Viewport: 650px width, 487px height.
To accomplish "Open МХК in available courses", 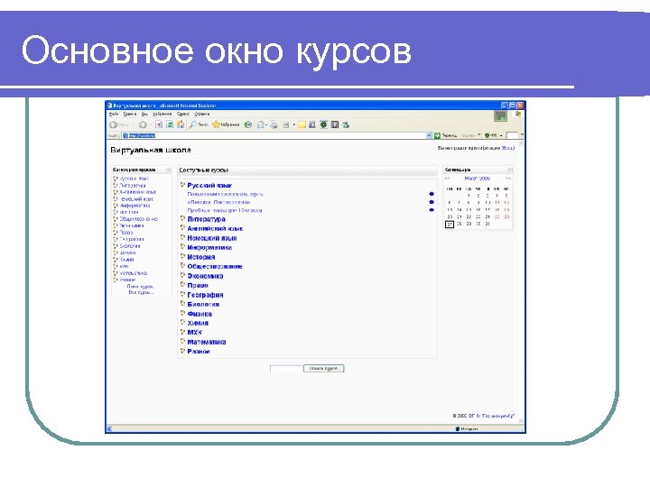I will click(194, 333).
